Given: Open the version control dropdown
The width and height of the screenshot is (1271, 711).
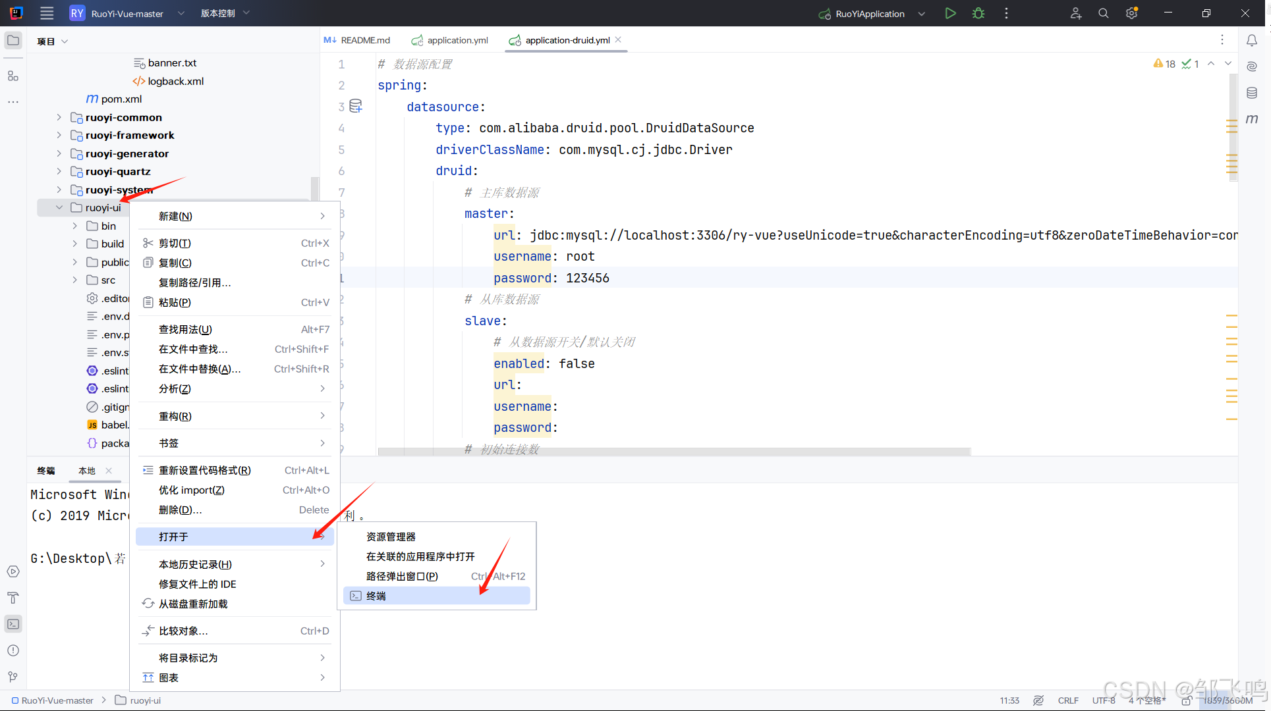Looking at the screenshot, I should (225, 13).
